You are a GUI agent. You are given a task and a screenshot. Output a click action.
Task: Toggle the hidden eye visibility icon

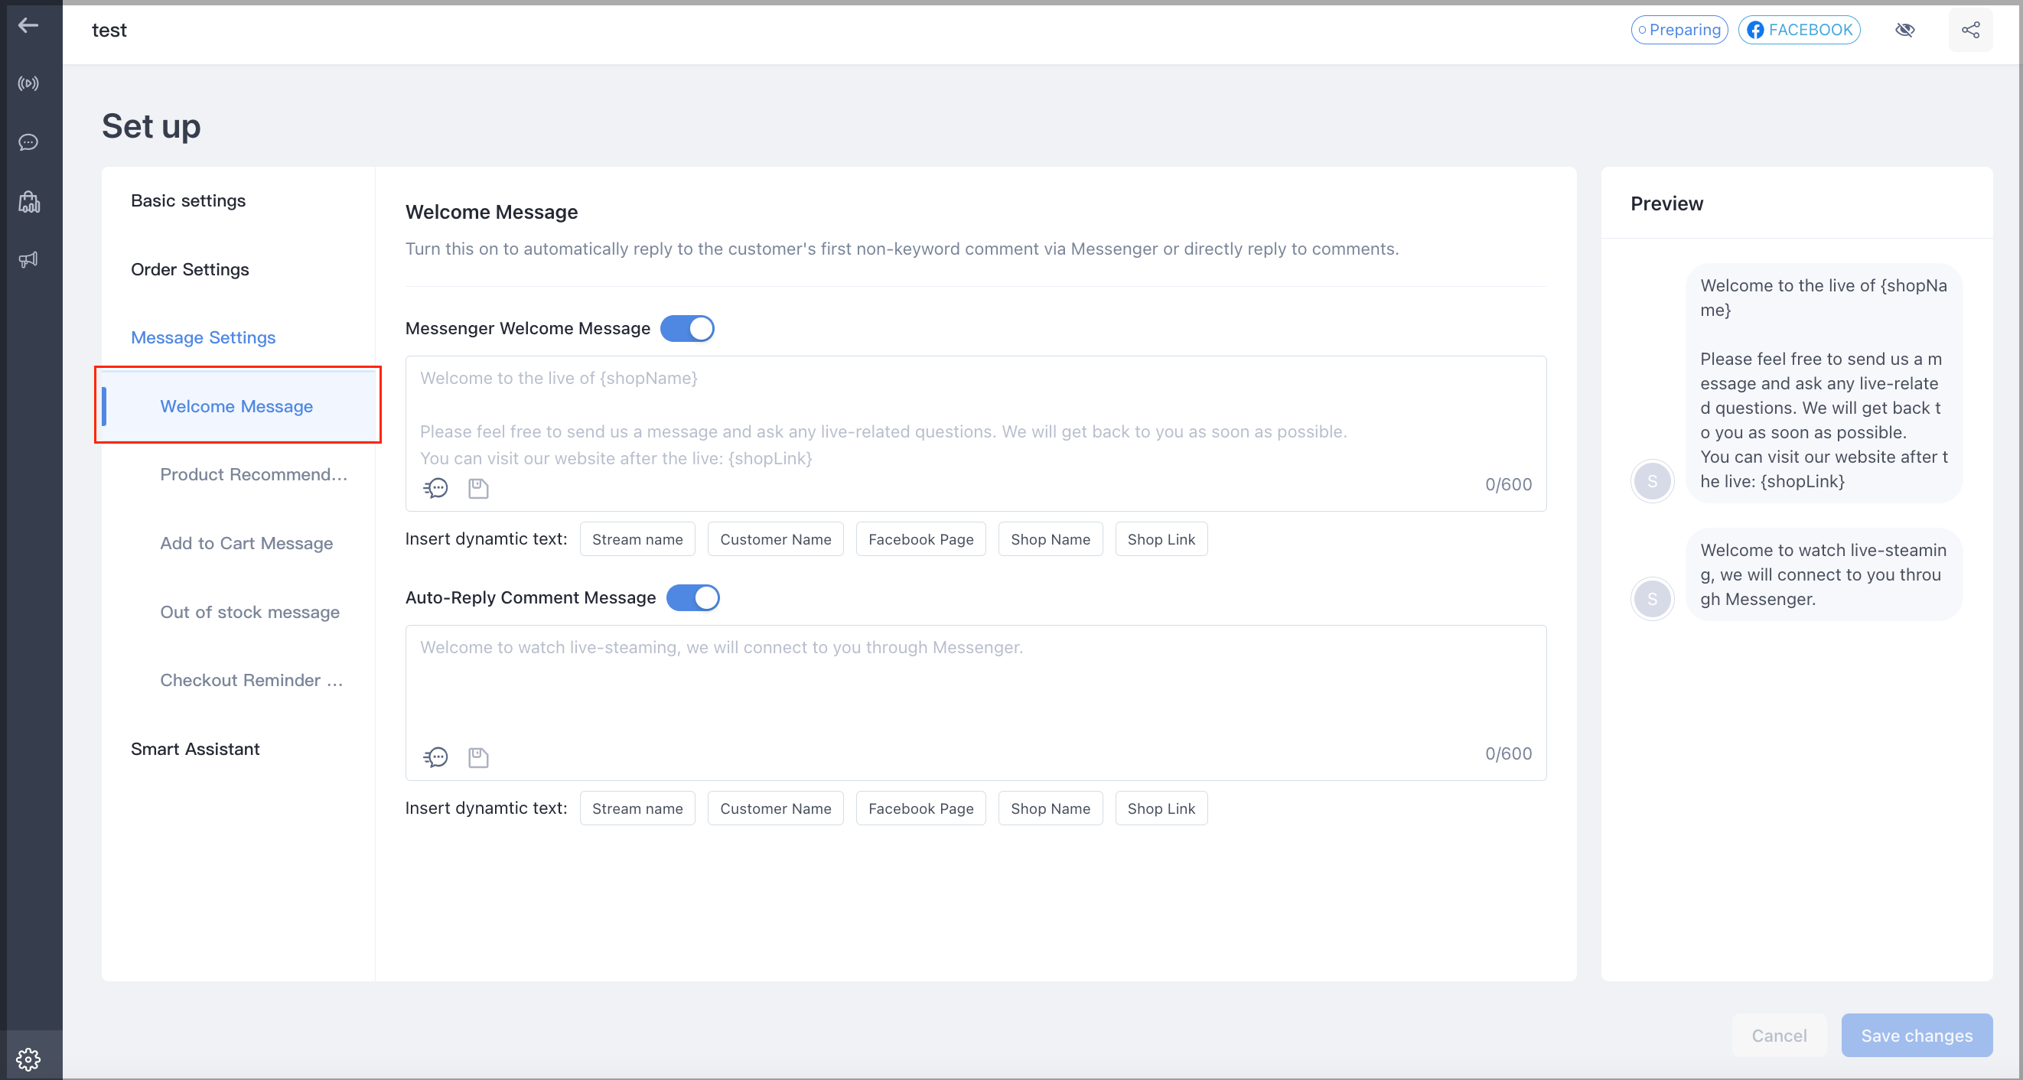point(1904,30)
